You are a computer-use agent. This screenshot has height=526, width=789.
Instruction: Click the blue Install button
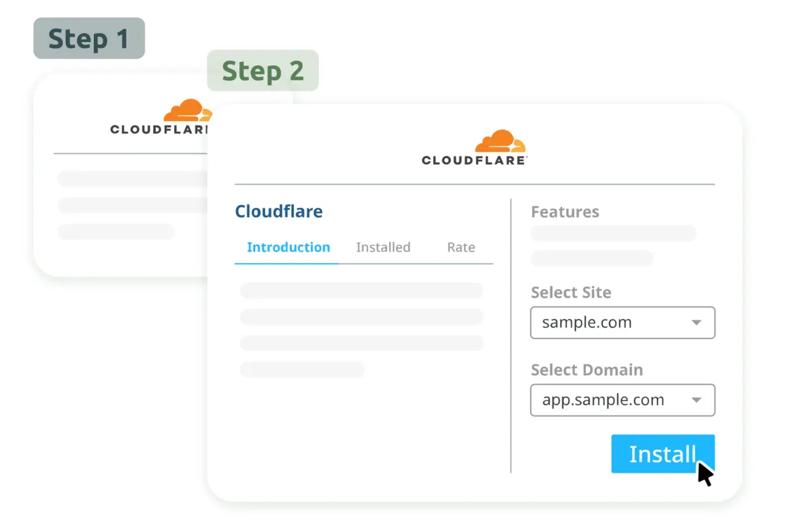(x=663, y=454)
